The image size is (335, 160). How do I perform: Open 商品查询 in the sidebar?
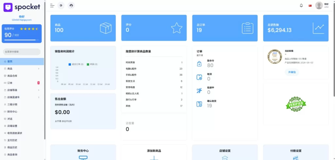[x=22, y=154]
